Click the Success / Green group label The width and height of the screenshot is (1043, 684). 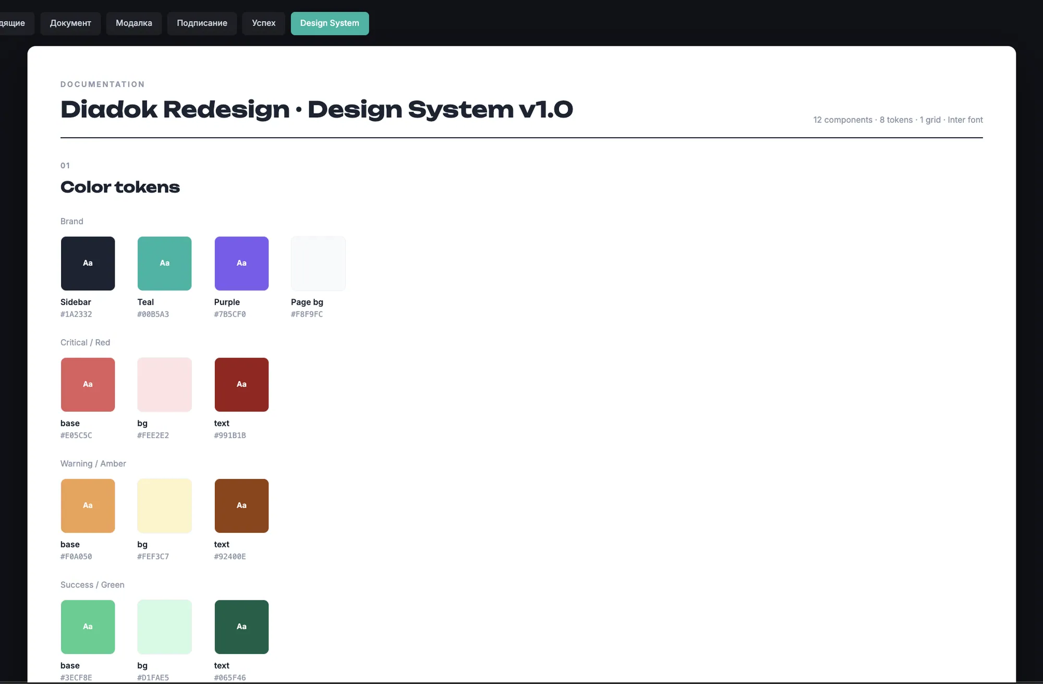click(x=92, y=584)
